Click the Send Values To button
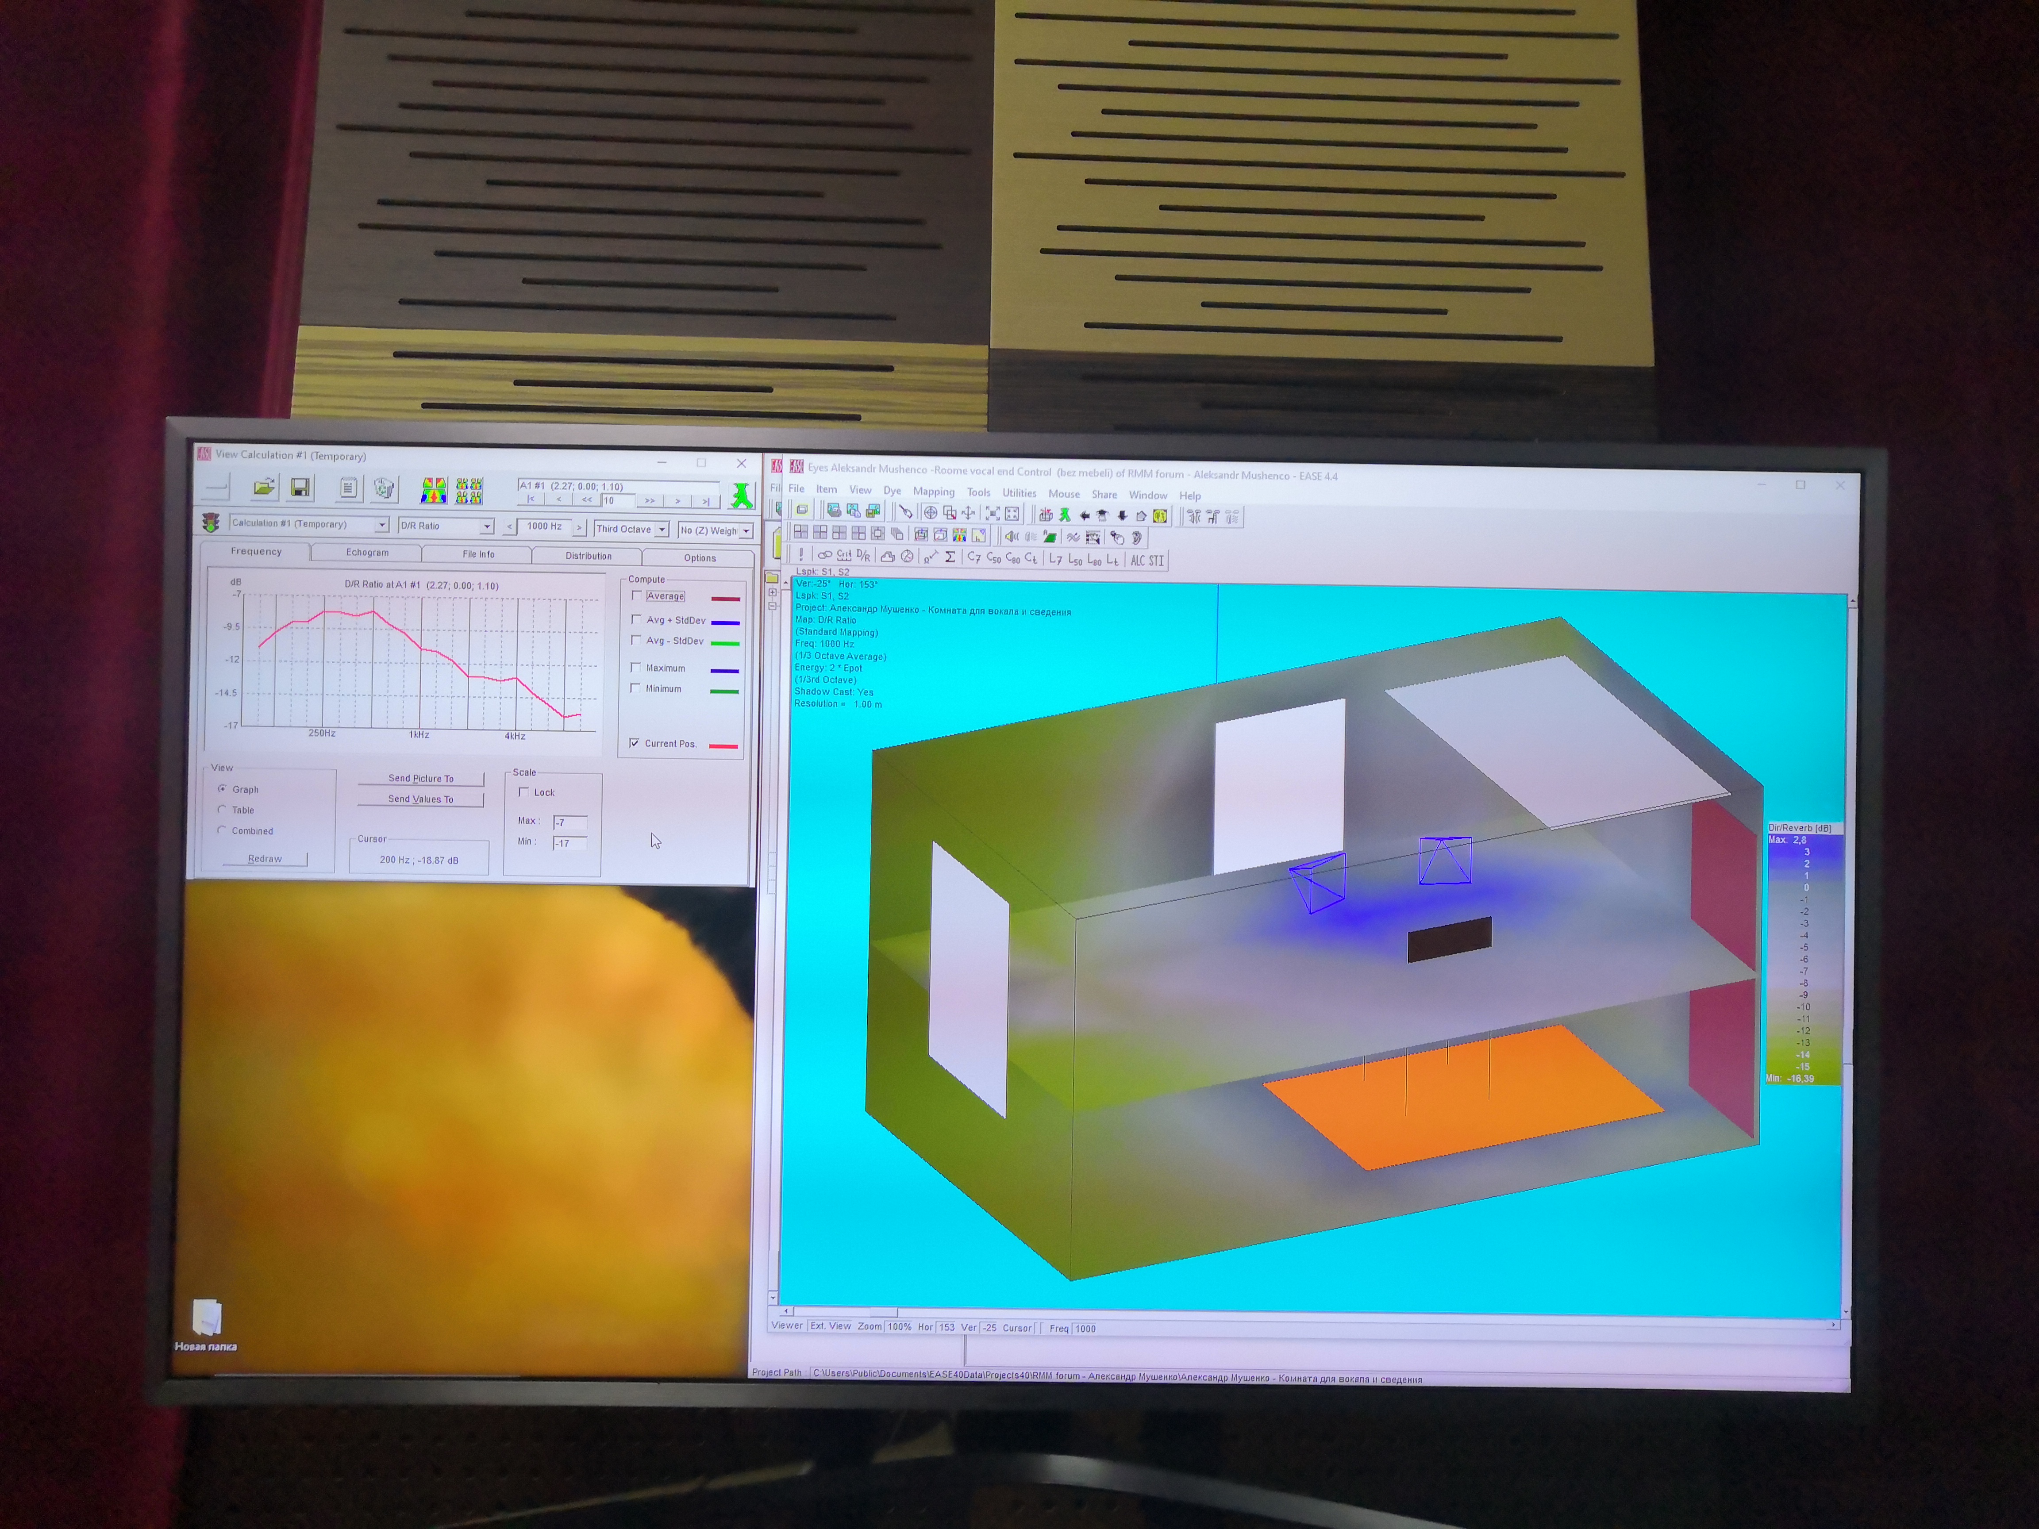2039x1529 pixels. pyautogui.click(x=420, y=799)
